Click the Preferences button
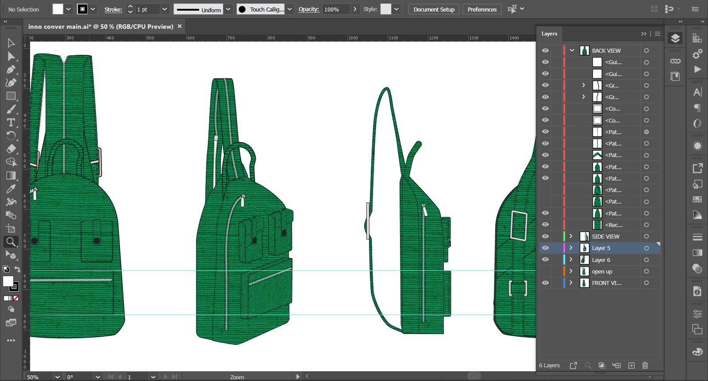This screenshot has height=381, width=708. tap(482, 9)
